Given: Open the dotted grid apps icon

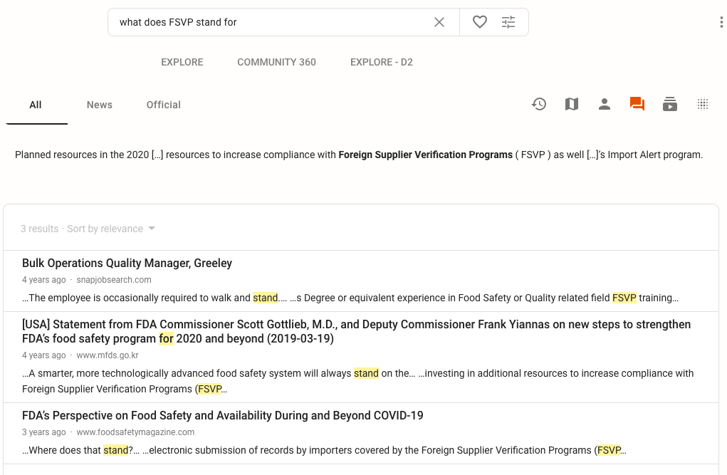Looking at the screenshot, I should (703, 104).
